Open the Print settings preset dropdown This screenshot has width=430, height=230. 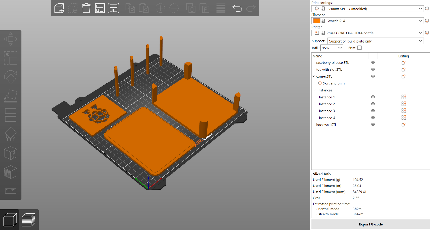(367, 9)
